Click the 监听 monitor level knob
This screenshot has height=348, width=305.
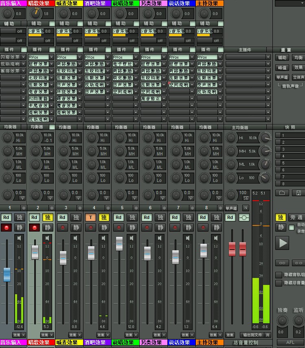point(298,320)
